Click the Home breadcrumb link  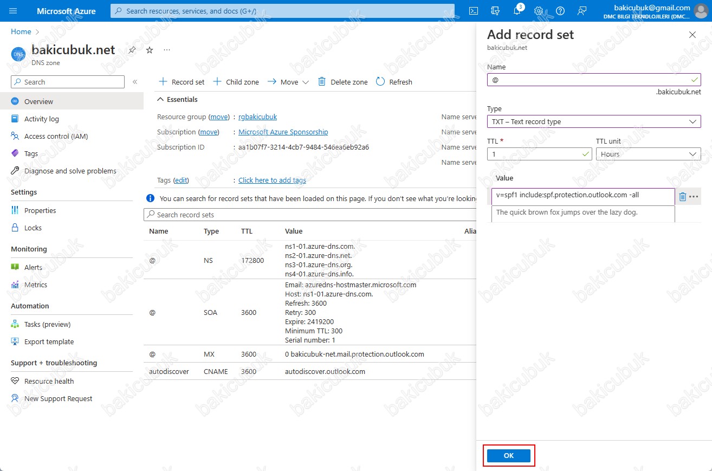tap(21, 32)
